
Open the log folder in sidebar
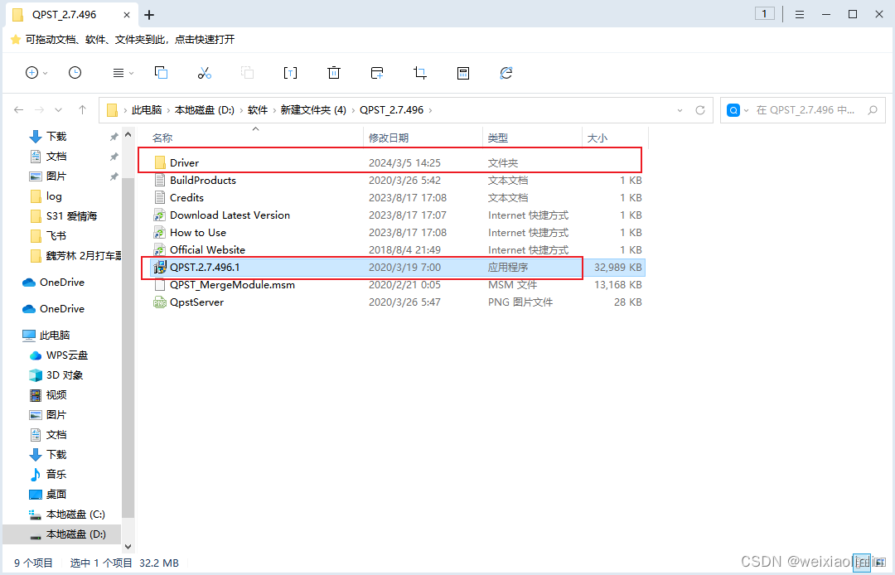click(54, 196)
